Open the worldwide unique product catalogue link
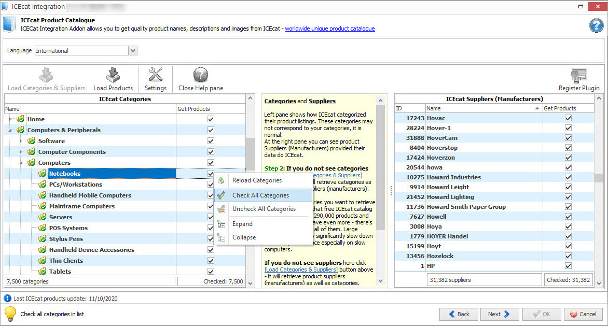Image resolution: width=608 pixels, height=326 pixels. (x=330, y=29)
